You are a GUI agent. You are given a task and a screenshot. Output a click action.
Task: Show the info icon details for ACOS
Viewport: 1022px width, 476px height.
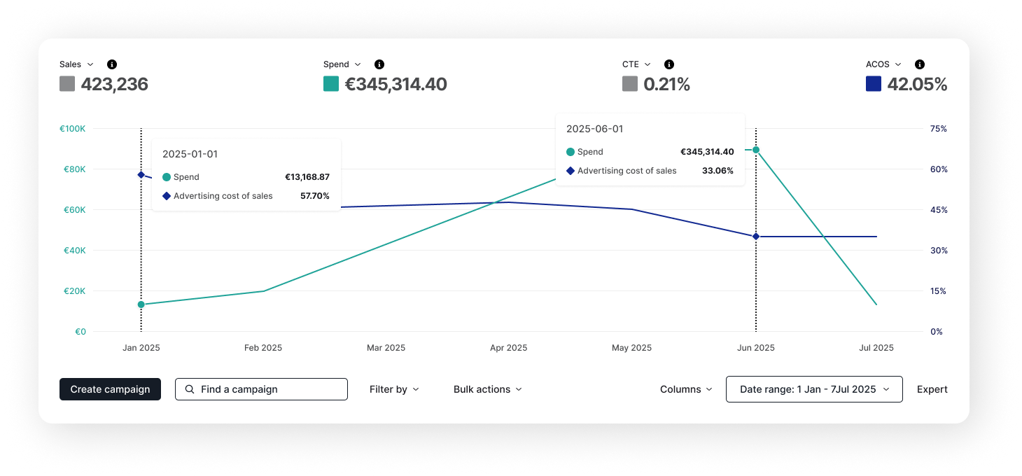click(920, 64)
